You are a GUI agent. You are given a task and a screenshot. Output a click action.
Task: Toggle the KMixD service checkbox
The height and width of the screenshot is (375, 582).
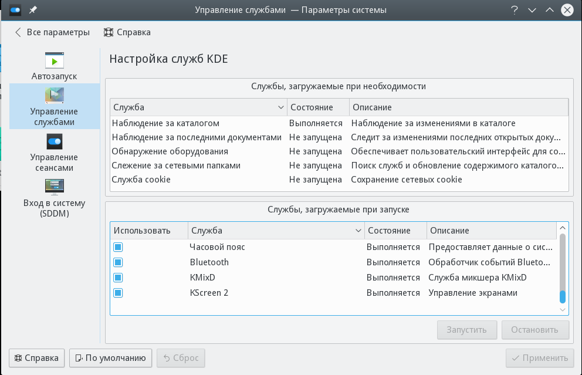pyautogui.click(x=118, y=278)
